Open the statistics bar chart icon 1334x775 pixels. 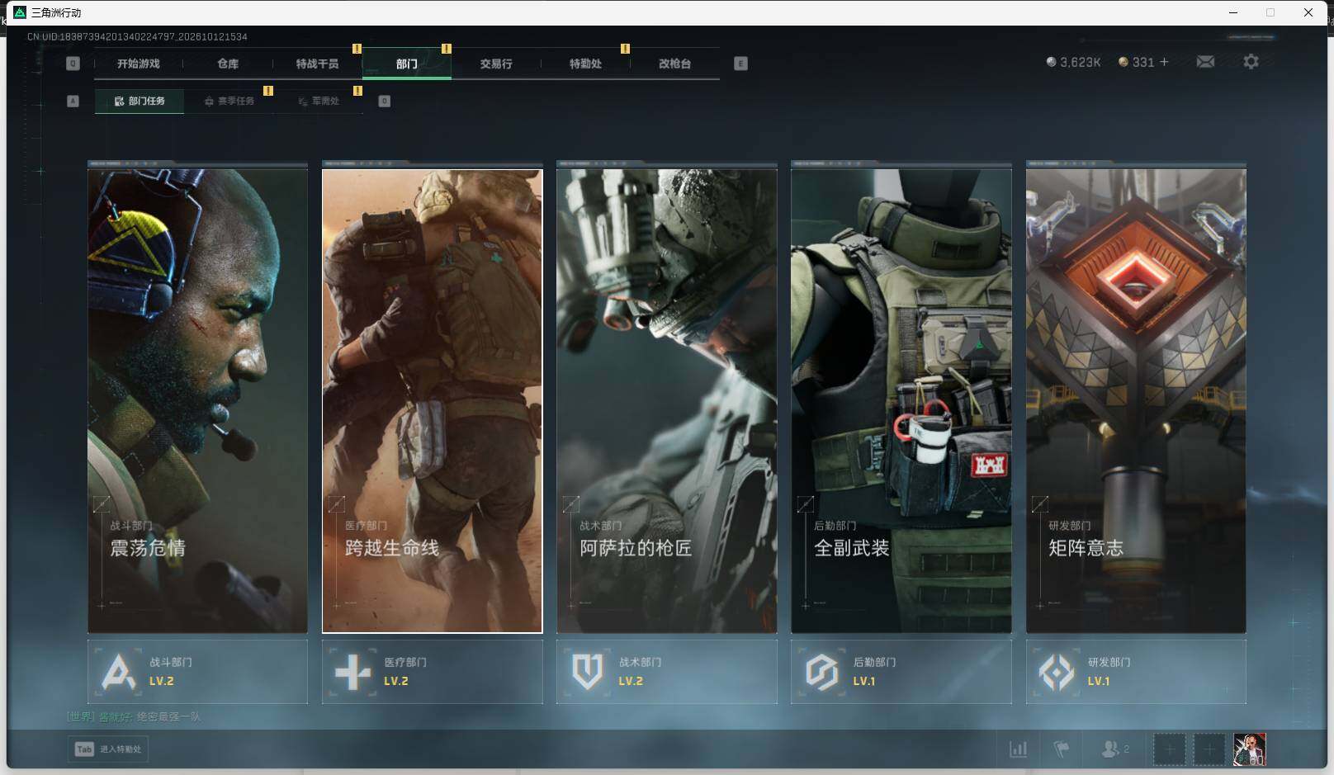pos(1019,749)
